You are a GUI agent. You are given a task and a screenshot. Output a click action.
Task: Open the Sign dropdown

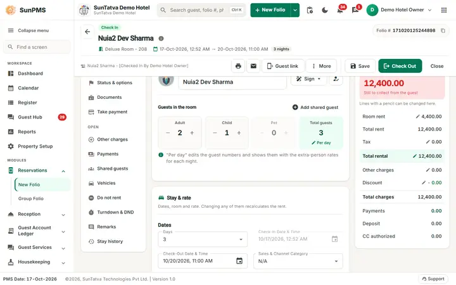[x=308, y=79]
